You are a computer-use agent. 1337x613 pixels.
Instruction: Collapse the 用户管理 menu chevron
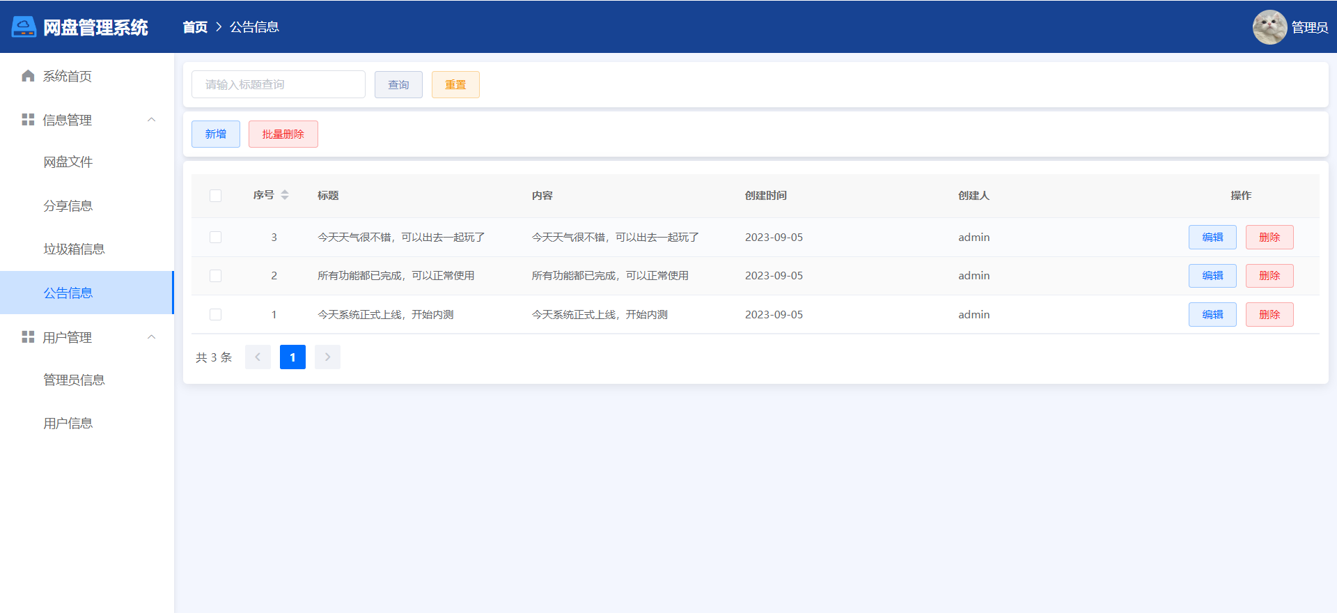pyautogui.click(x=152, y=337)
